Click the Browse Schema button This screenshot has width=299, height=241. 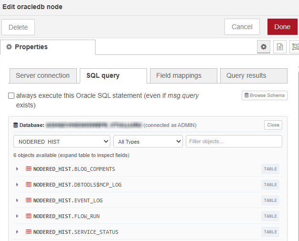[x=265, y=95]
